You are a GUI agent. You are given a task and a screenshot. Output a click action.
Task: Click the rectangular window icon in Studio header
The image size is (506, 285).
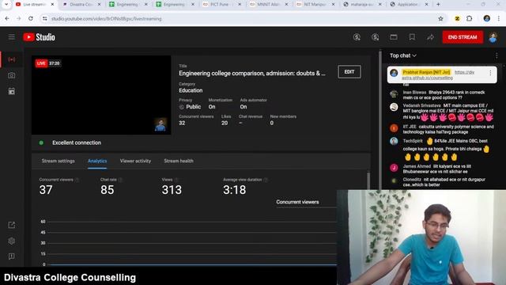394,37
